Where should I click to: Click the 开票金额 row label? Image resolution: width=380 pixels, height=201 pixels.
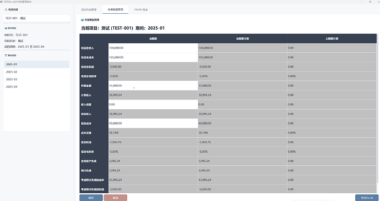86,86
